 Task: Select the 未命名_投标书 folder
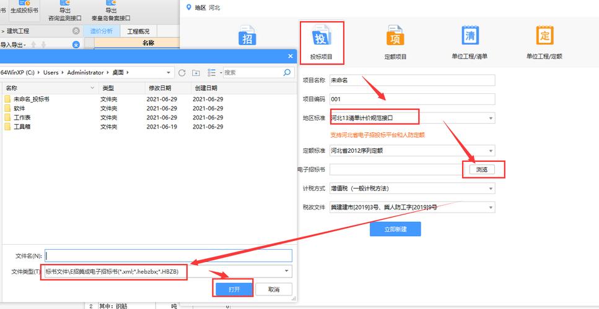click(32, 99)
